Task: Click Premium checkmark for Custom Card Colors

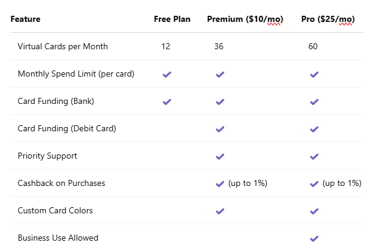Action: pos(220,211)
